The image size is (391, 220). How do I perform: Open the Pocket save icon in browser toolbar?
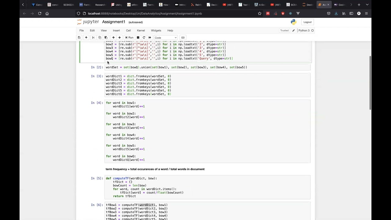[329, 13]
